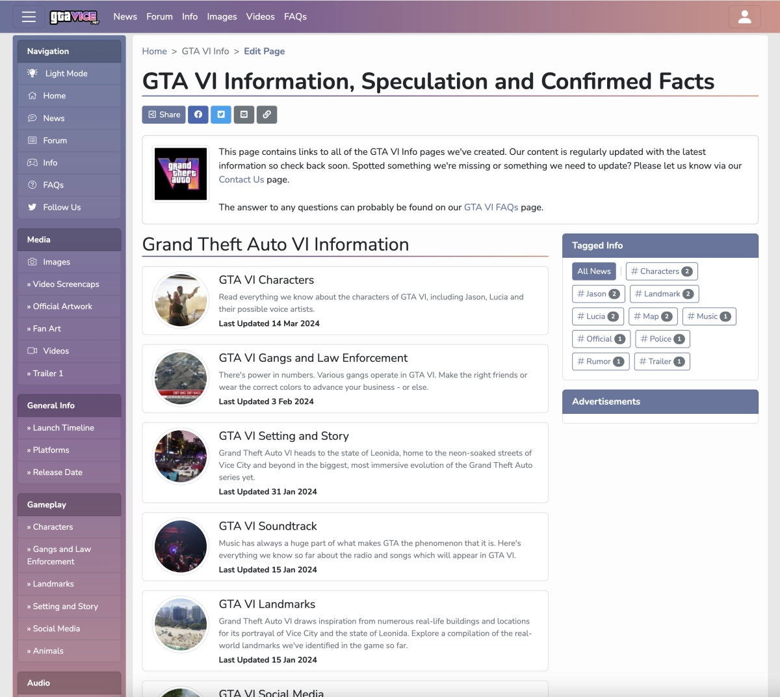Filter by the Landmark tag
The image size is (780, 697).
pos(664,294)
